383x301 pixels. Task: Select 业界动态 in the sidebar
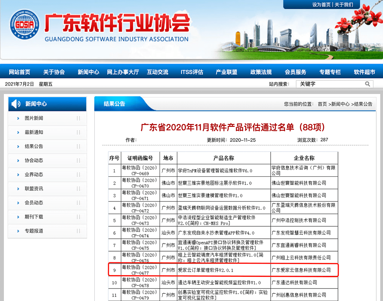click(x=34, y=174)
